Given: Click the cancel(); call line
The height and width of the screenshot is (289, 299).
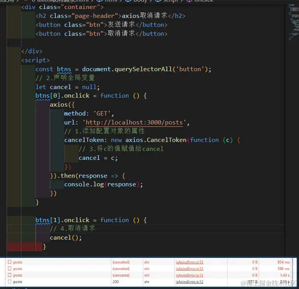Looking at the screenshot, I should tap(66, 238).
